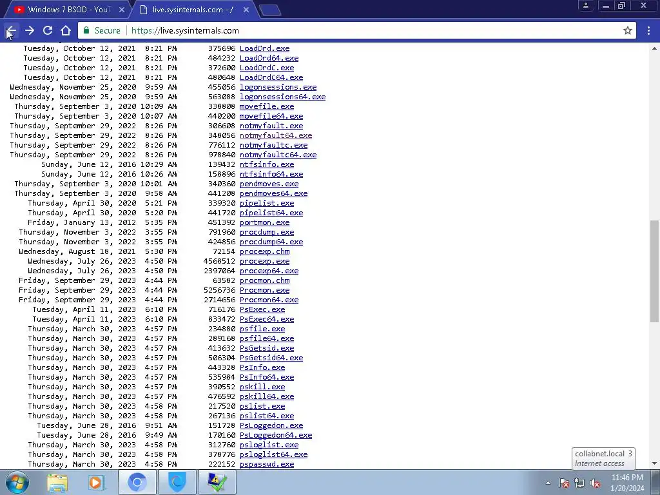Open the notmyfault.exe link
The height and width of the screenshot is (495, 660).
271,126
